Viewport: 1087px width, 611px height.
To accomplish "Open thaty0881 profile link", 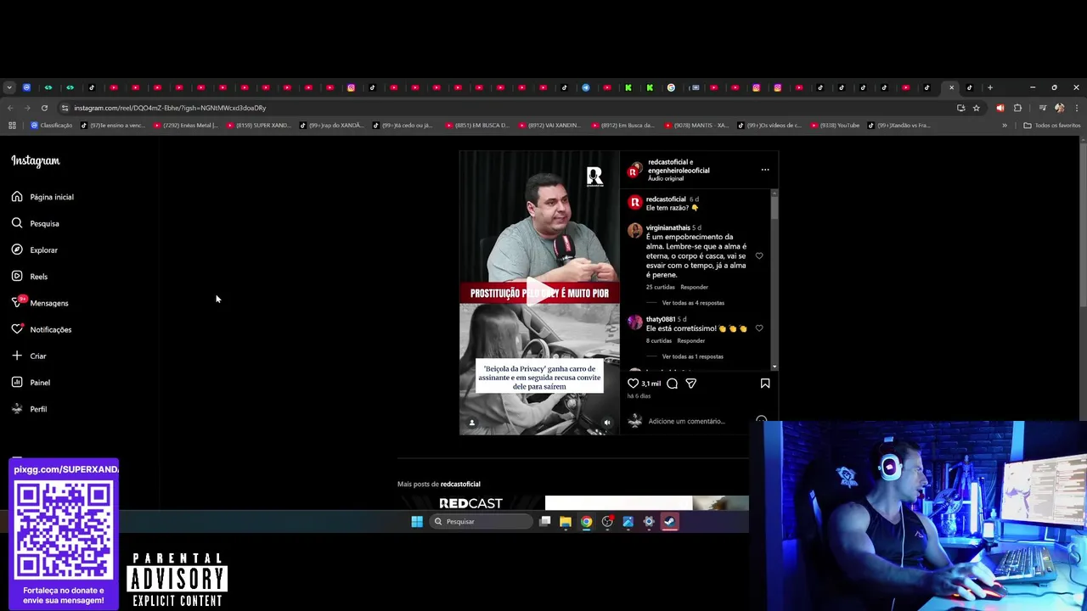I will pyautogui.click(x=661, y=319).
